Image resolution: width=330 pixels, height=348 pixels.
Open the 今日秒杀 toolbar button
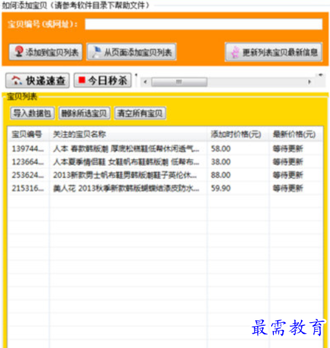[103, 80]
